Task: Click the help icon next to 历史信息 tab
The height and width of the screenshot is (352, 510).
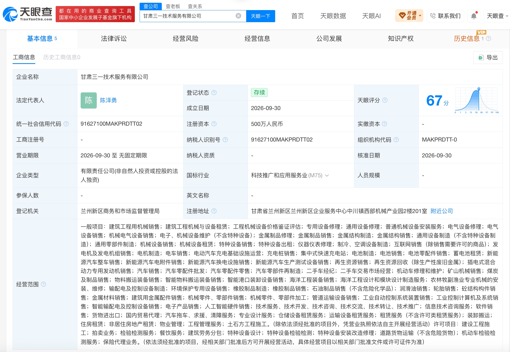Action: click(x=489, y=39)
